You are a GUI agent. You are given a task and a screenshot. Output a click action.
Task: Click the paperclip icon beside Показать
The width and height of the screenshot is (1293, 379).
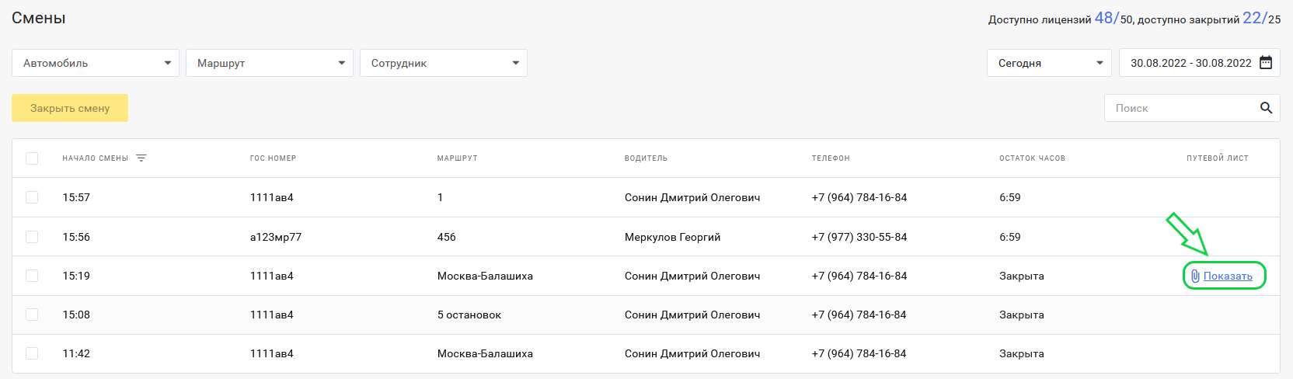tap(1195, 276)
